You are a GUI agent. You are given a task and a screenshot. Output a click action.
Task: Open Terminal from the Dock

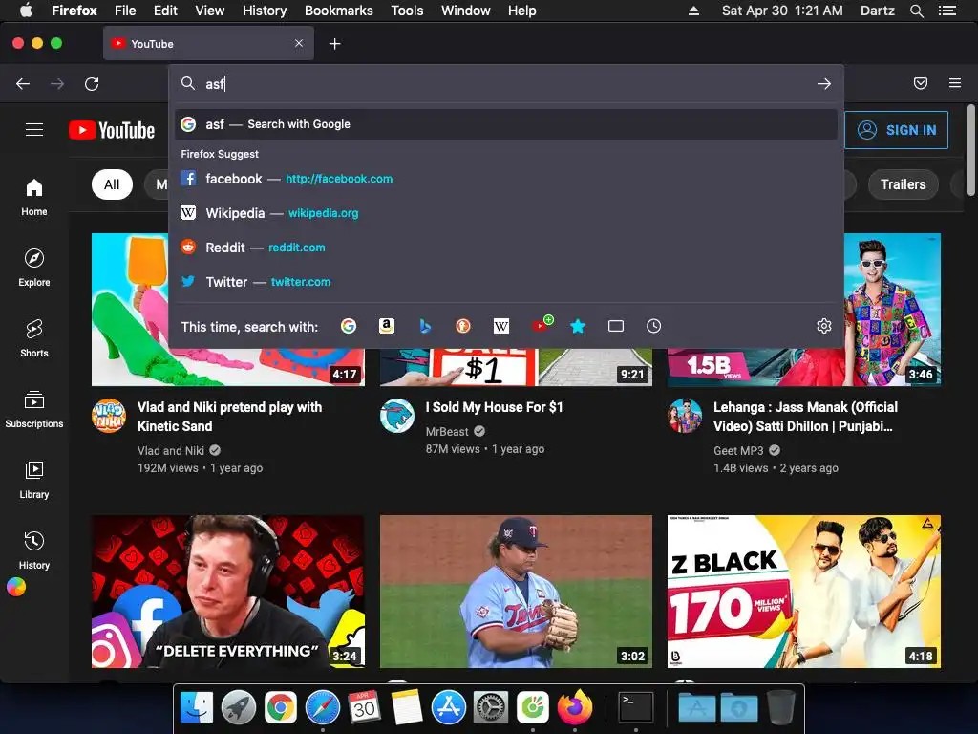tap(635, 708)
